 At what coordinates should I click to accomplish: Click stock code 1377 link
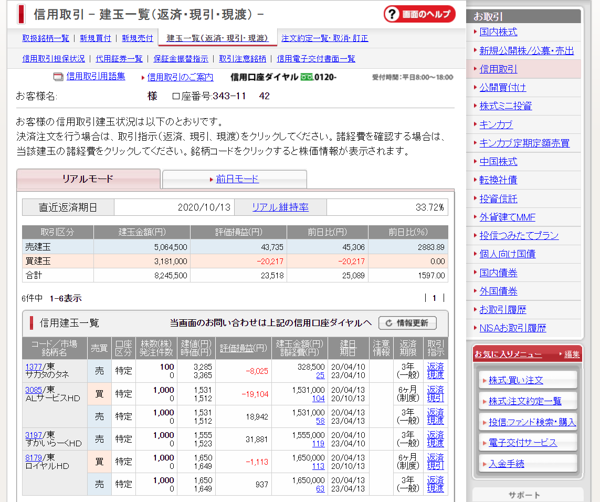[34, 367]
